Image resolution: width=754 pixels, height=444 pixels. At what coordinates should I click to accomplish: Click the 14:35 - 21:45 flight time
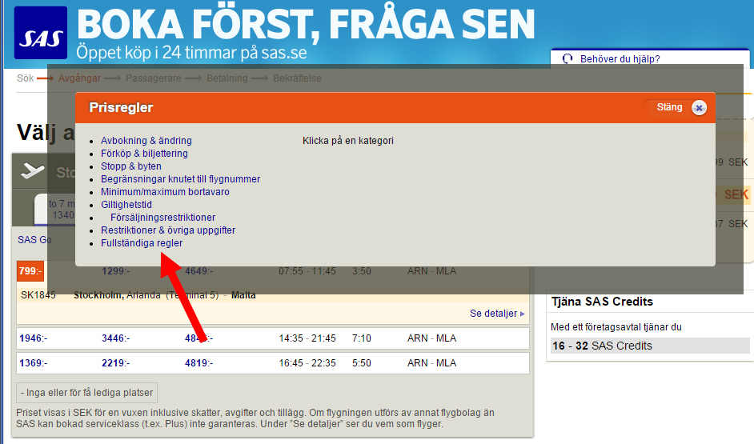click(x=307, y=338)
